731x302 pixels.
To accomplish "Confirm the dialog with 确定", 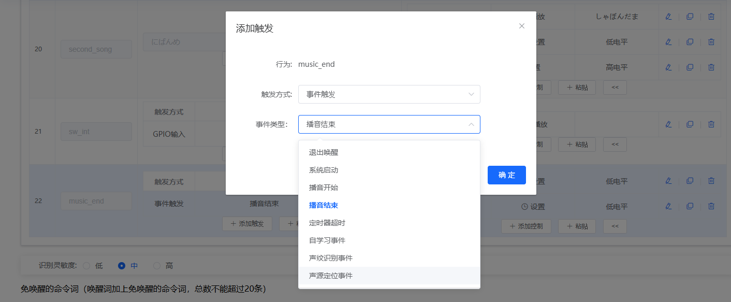I will 507,175.
